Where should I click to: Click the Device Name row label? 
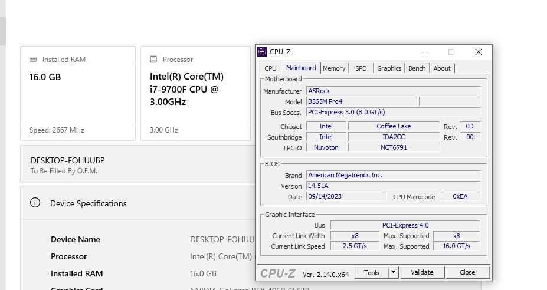pyautogui.click(x=76, y=239)
